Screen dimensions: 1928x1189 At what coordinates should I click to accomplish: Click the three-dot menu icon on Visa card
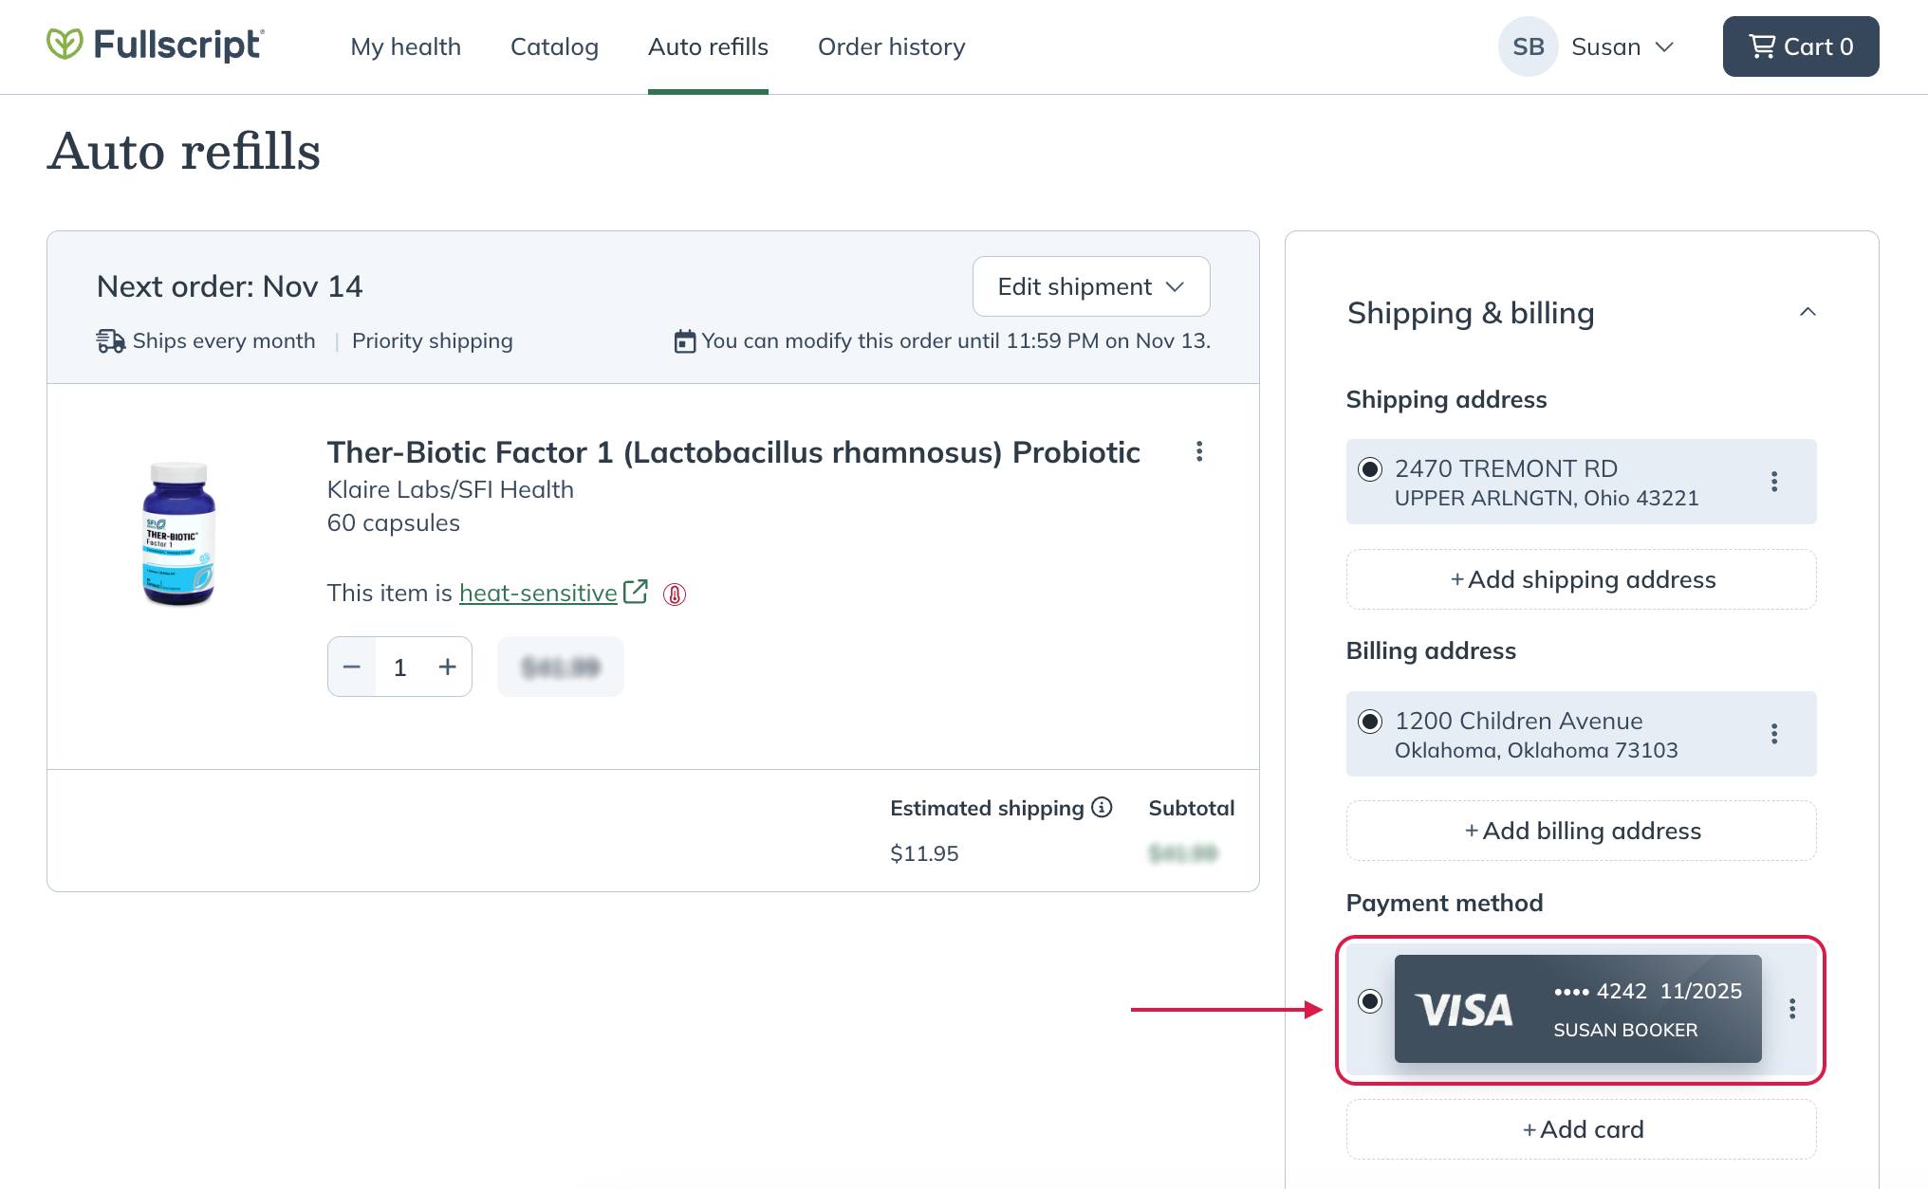(x=1793, y=1007)
